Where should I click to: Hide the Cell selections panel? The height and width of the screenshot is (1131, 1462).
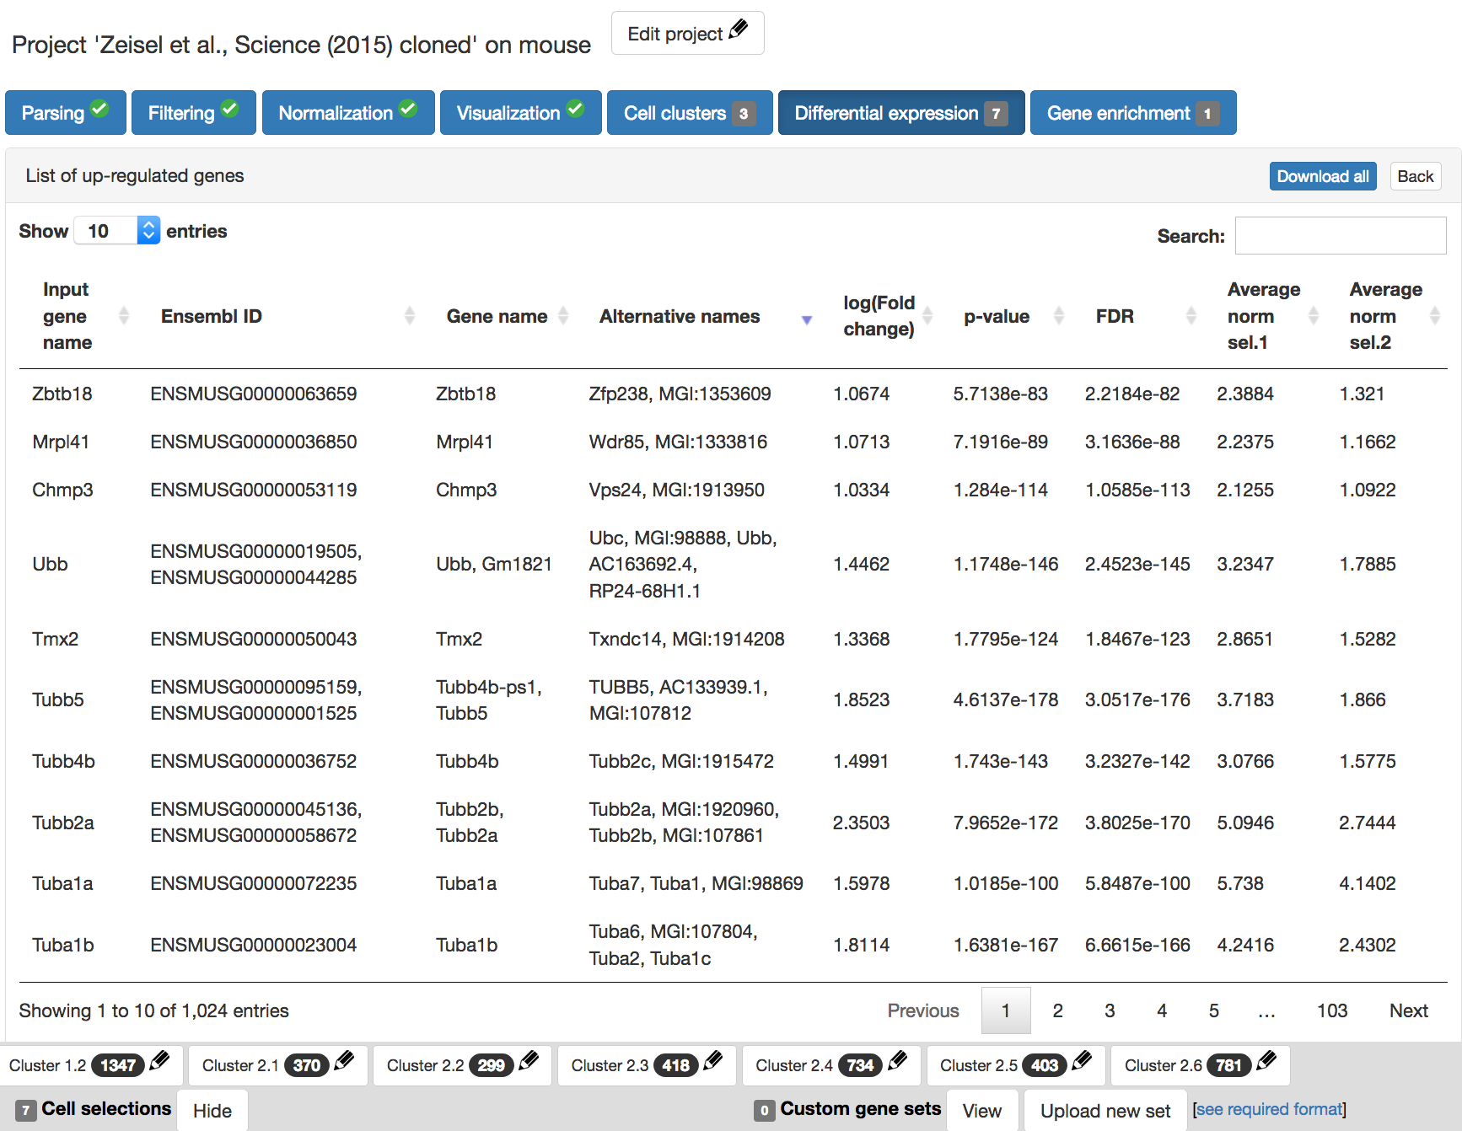[212, 1111]
